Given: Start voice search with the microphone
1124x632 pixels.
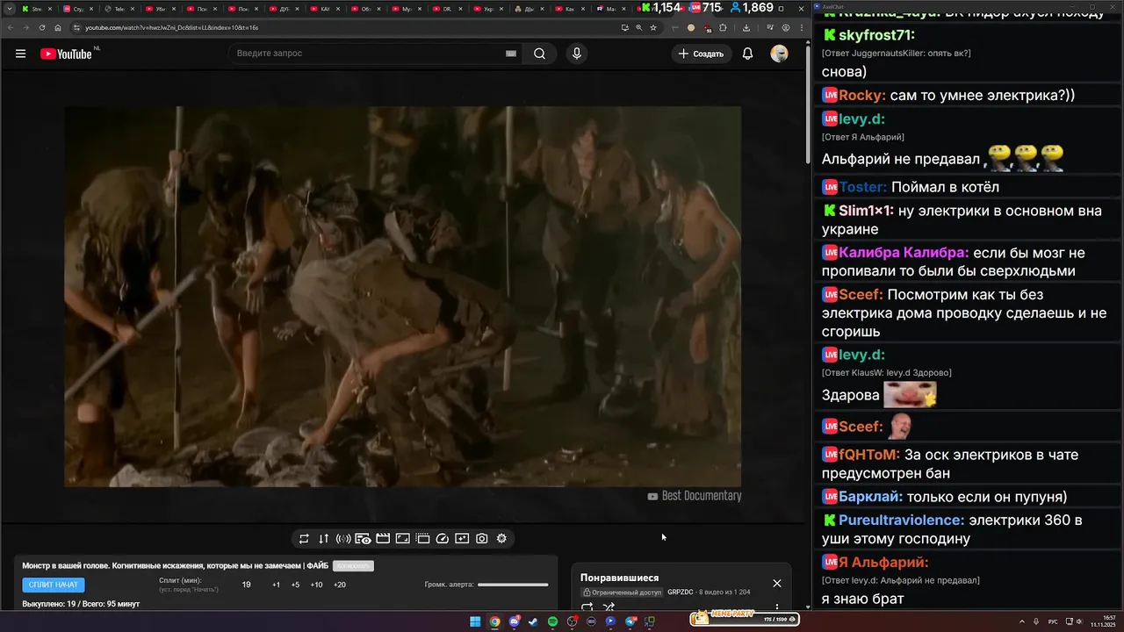Looking at the screenshot, I should point(577,54).
